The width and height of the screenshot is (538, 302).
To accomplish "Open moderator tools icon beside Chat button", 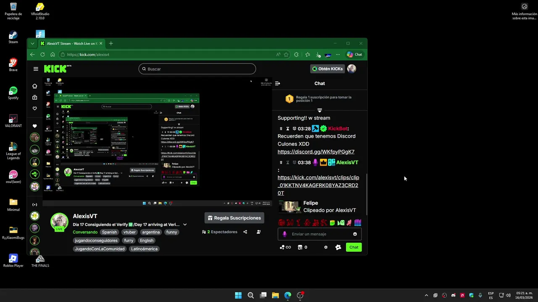I will [338, 247].
